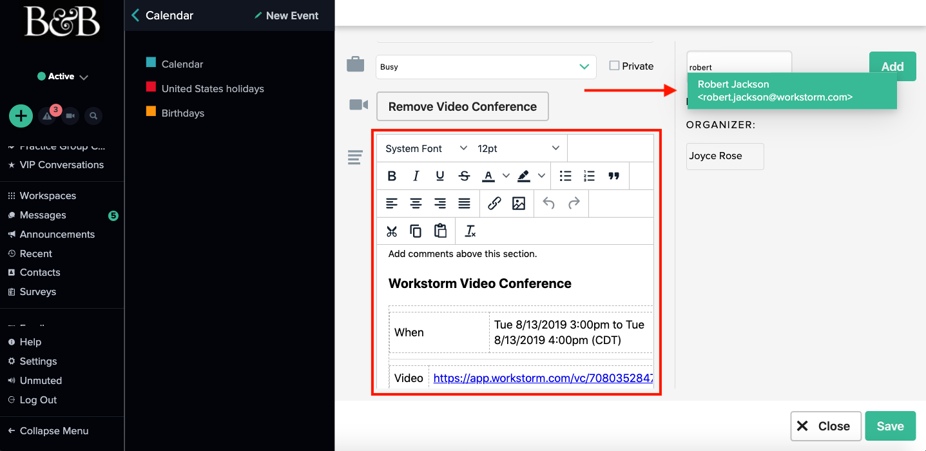Save the event
This screenshot has height=451, width=926.
click(x=890, y=426)
